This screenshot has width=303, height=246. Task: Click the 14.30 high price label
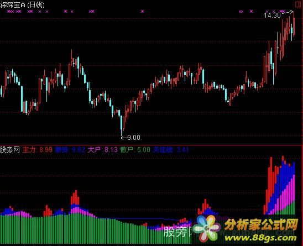click(272, 15)
